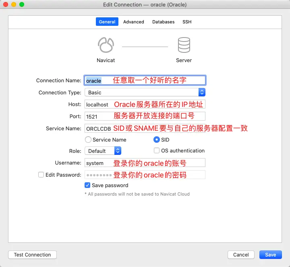Tick the Edit Password checkbox
Viewport: 290px width, 267px height.
(x=41, y=175)
